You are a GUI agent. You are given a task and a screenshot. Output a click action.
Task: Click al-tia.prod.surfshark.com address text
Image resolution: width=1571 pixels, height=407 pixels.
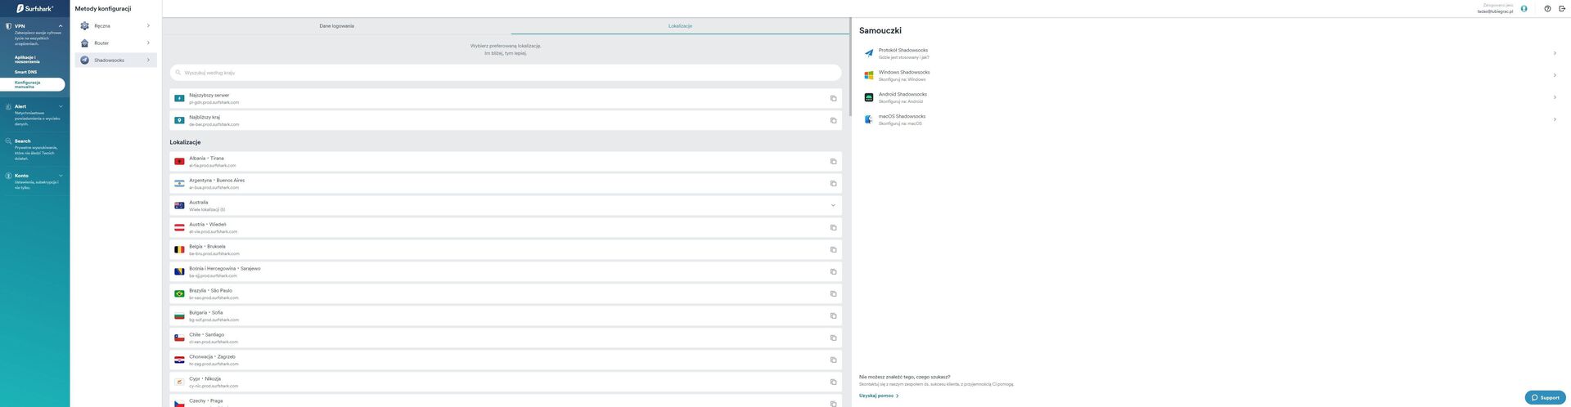point(212,166)
